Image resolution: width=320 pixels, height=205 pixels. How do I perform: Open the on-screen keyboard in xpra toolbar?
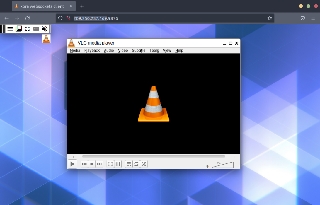point(36,29)
